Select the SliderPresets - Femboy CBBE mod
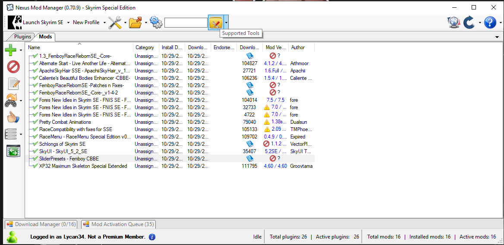Screen dimensions: 504x245 (69, 159)
